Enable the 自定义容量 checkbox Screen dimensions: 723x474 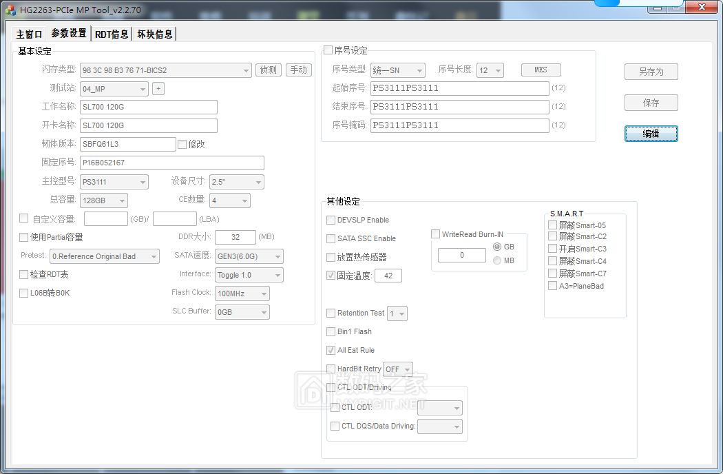(x=23, y=218)
